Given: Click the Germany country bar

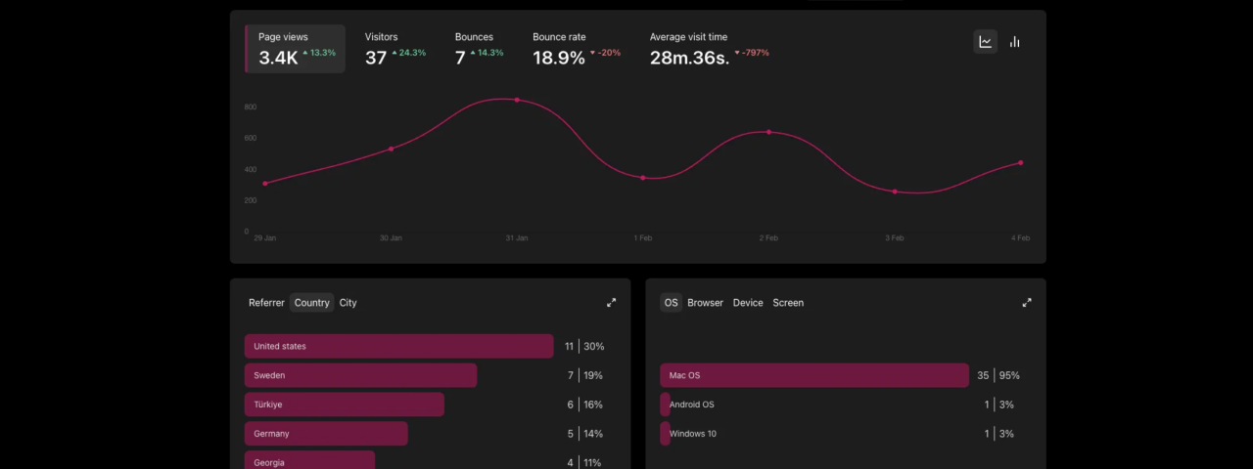Looking at the screenshot, I should click(x=326, y=434).
